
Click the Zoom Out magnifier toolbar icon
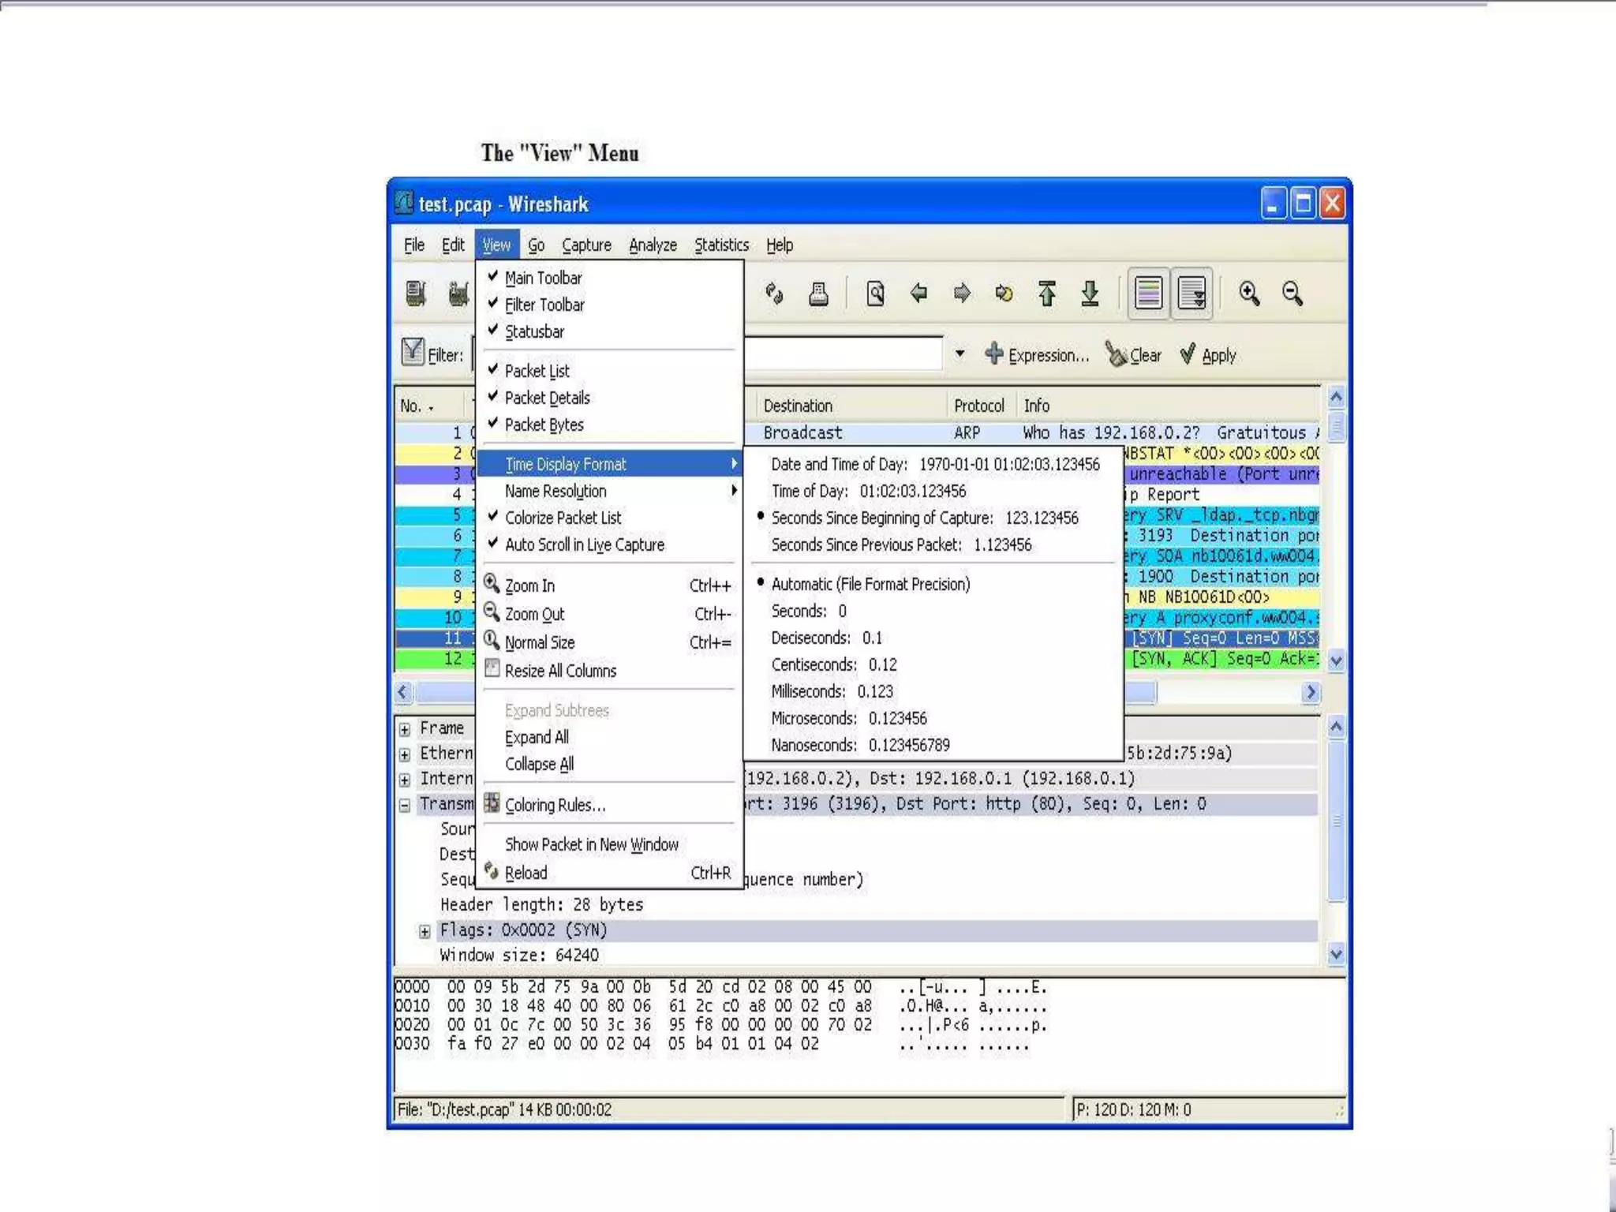click(x=1292, y=294)
